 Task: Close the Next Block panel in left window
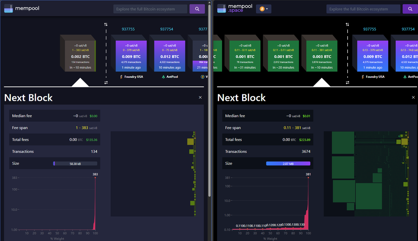200,97
